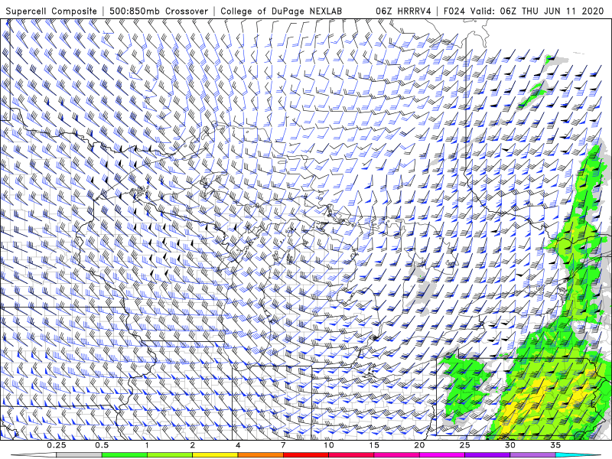Click the 0.25 color scale label
Screen dimensions: 612x459
coord(57,445)
